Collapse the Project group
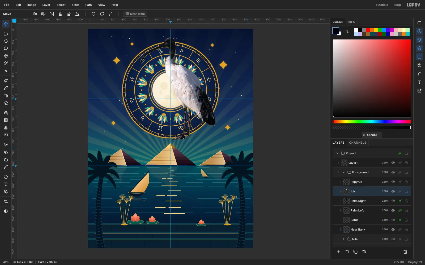 337,153
